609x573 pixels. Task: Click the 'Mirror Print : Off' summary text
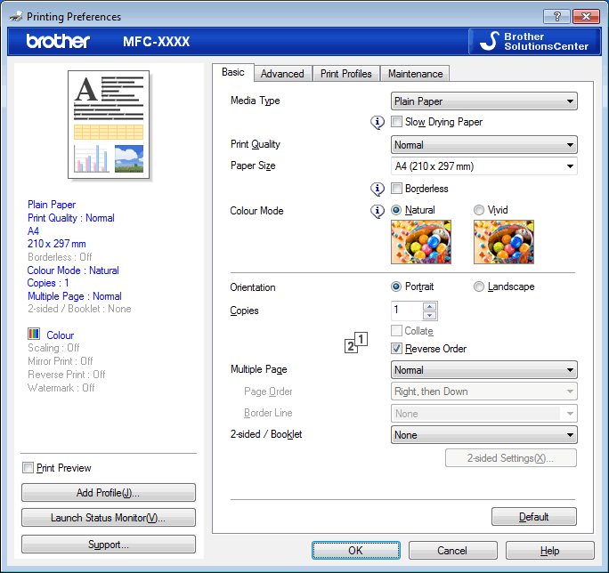coord(61,361)
